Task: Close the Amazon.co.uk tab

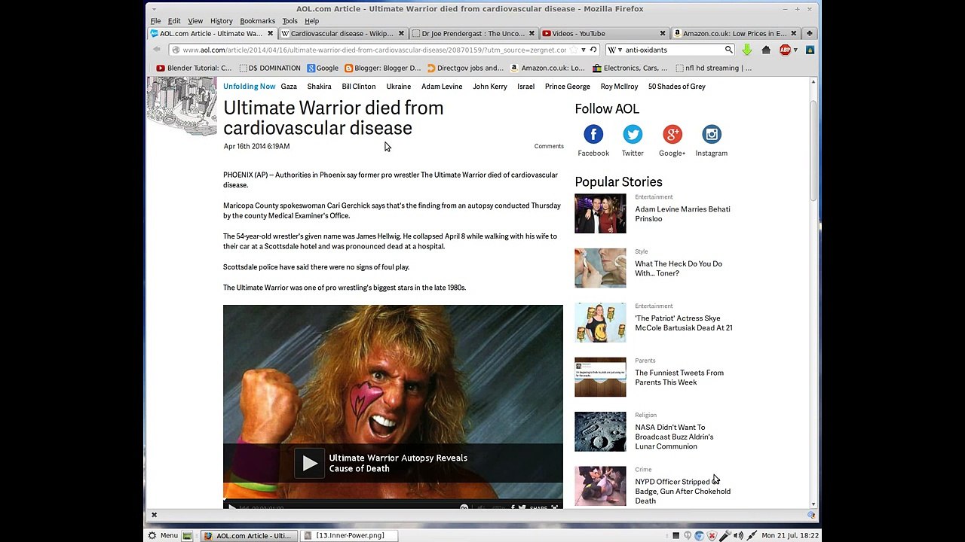Action: [793, 33]
